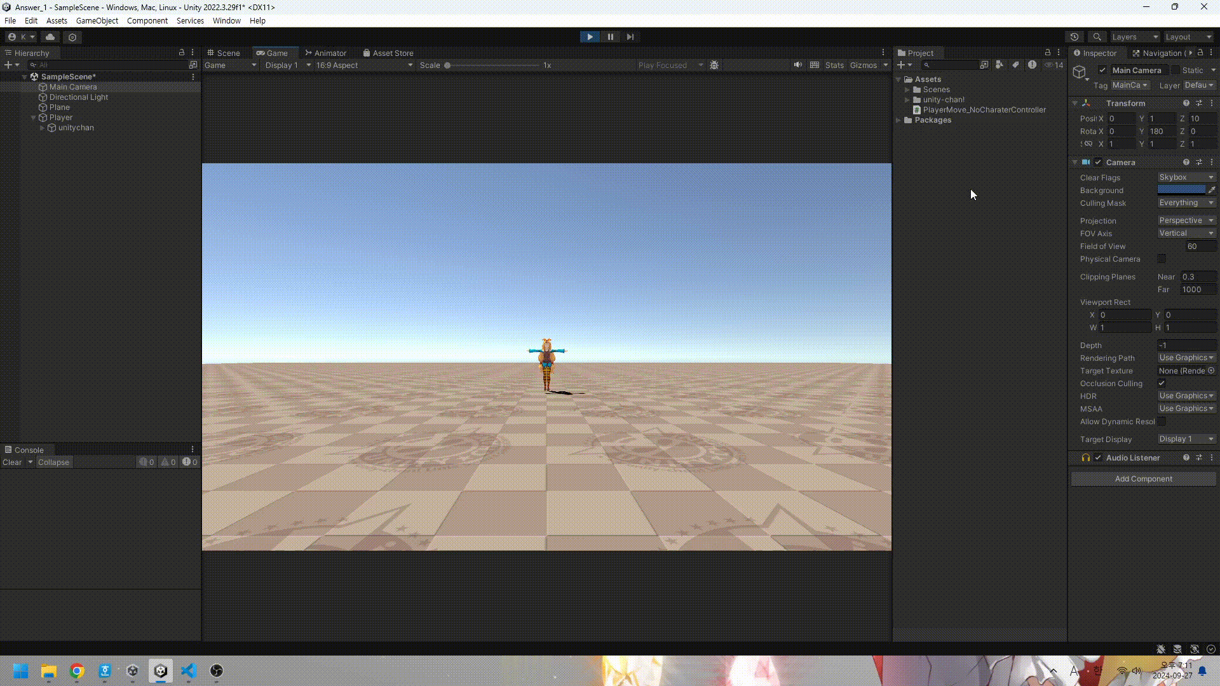Open the Component menu
1220x686 pixels.
point(147,20)
